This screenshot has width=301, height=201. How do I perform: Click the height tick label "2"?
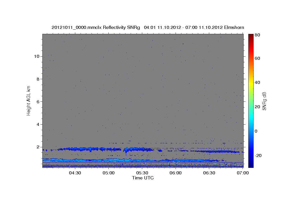pyautogui.click(x=38, y=147)
